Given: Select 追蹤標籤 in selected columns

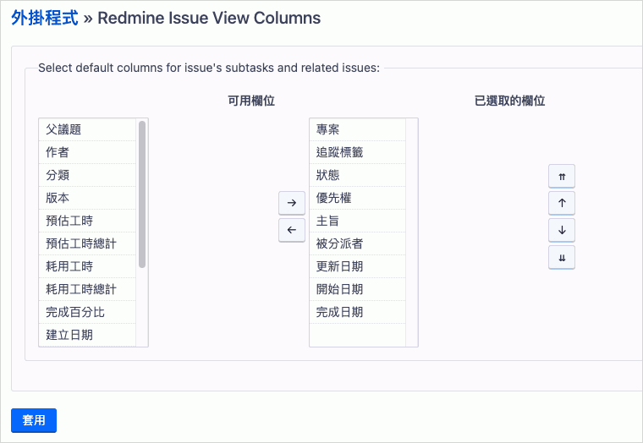Looking at the screenshot, I should pyautogui.click(x=357, y=152).
